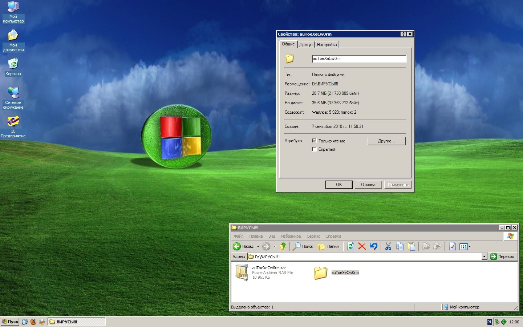
Task: Click the Другие... attributes button
Action: pos(386,141)
